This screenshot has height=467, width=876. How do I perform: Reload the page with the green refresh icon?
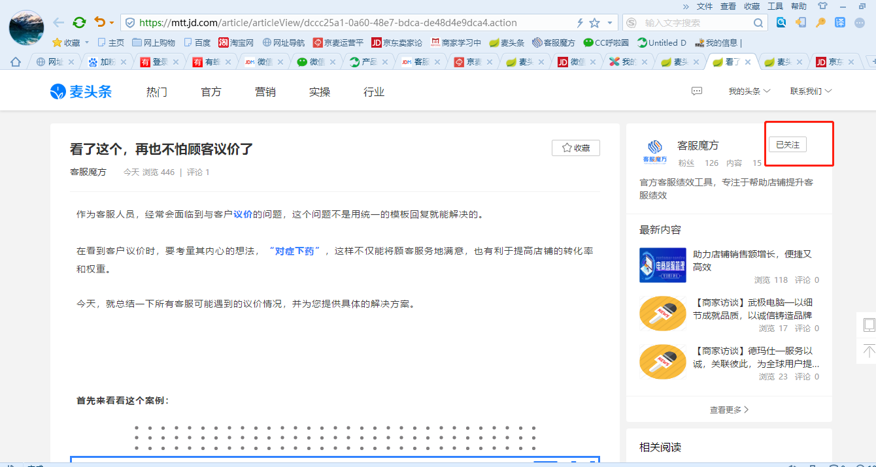coord(79,22)
